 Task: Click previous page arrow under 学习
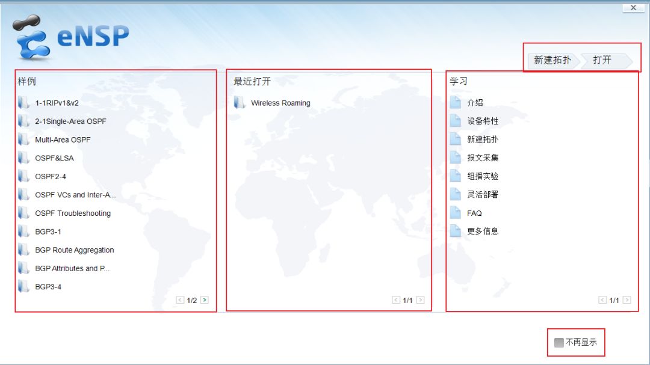[x=602, y=300]
